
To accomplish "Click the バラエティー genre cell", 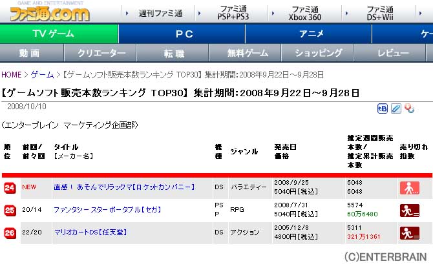I will [249, 187].
